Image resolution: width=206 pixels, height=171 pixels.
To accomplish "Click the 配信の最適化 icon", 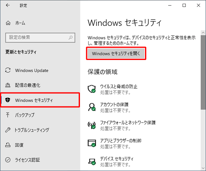I will [8, 85].
